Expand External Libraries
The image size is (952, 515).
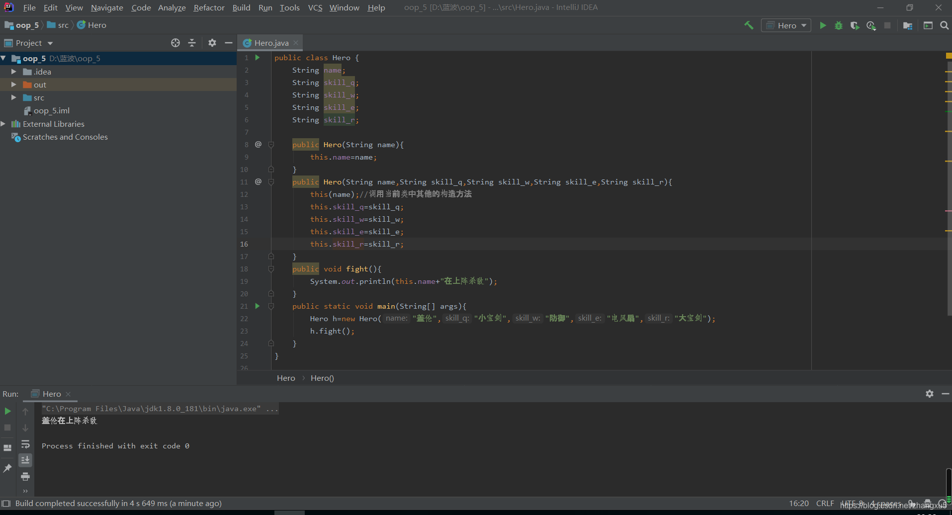tap(3, 124)
